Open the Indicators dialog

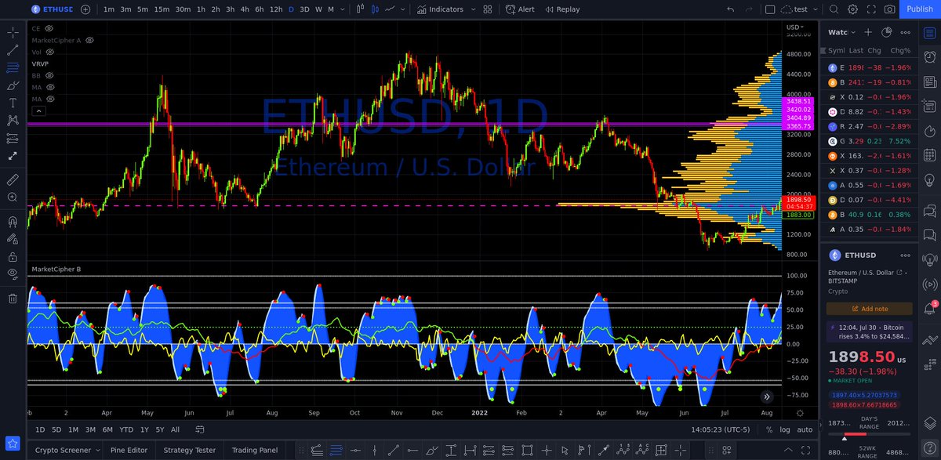point(440,9)
